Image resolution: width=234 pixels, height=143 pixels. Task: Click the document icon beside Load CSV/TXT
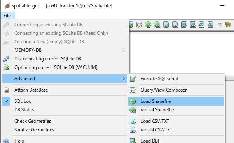[133, 121]
